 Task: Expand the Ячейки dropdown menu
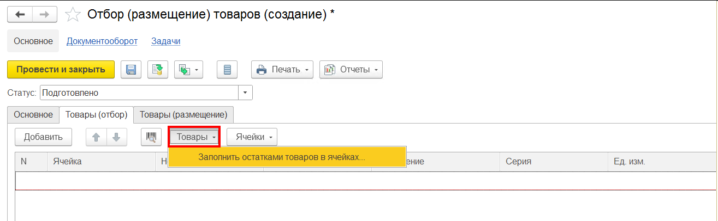click(252, 137)
